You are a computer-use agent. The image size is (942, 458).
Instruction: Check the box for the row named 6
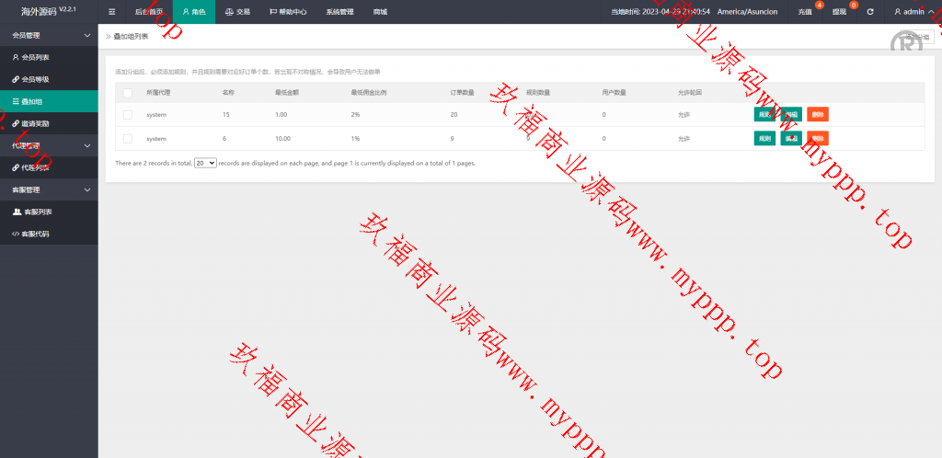128,138
